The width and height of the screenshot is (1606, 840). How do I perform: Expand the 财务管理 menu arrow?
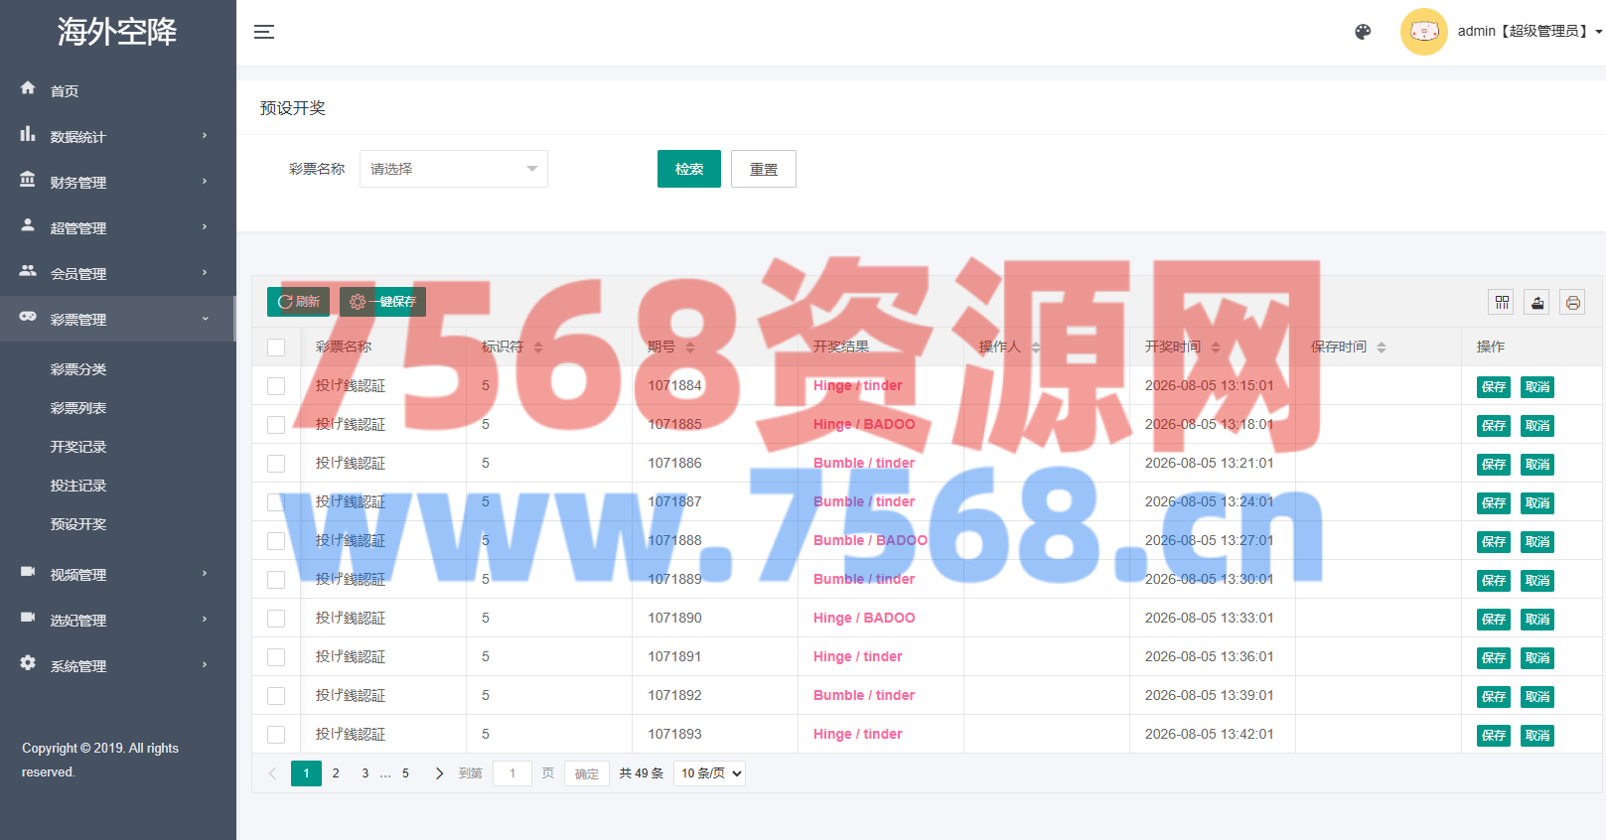coord(205,182)
